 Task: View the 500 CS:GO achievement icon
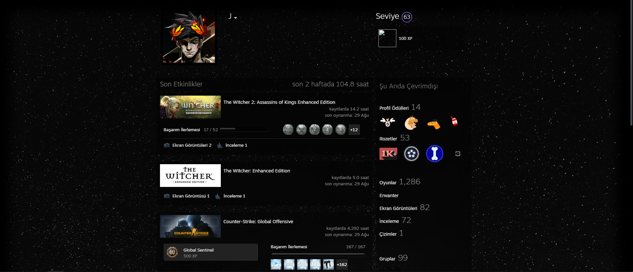(302, 264)
